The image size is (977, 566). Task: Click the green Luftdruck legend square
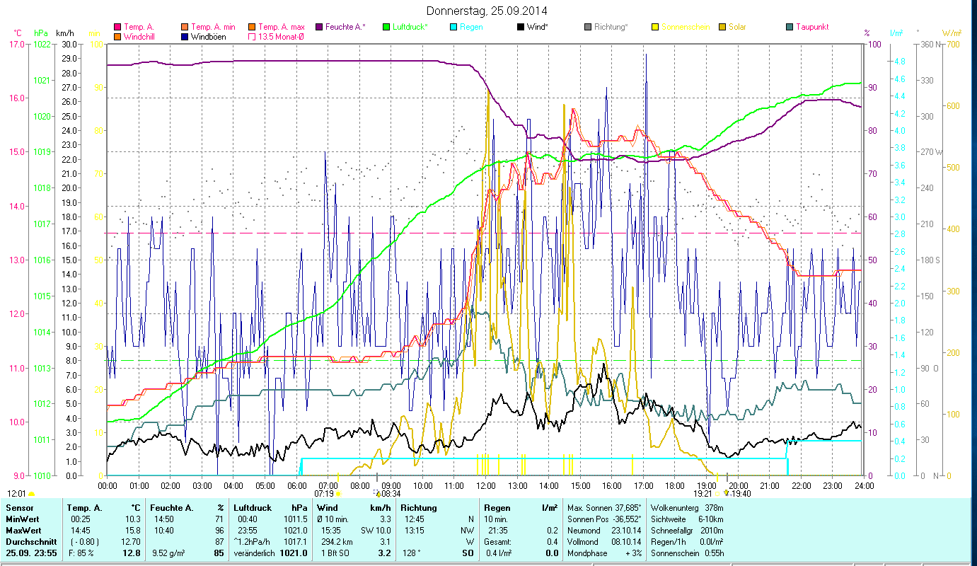coord(386,27)
